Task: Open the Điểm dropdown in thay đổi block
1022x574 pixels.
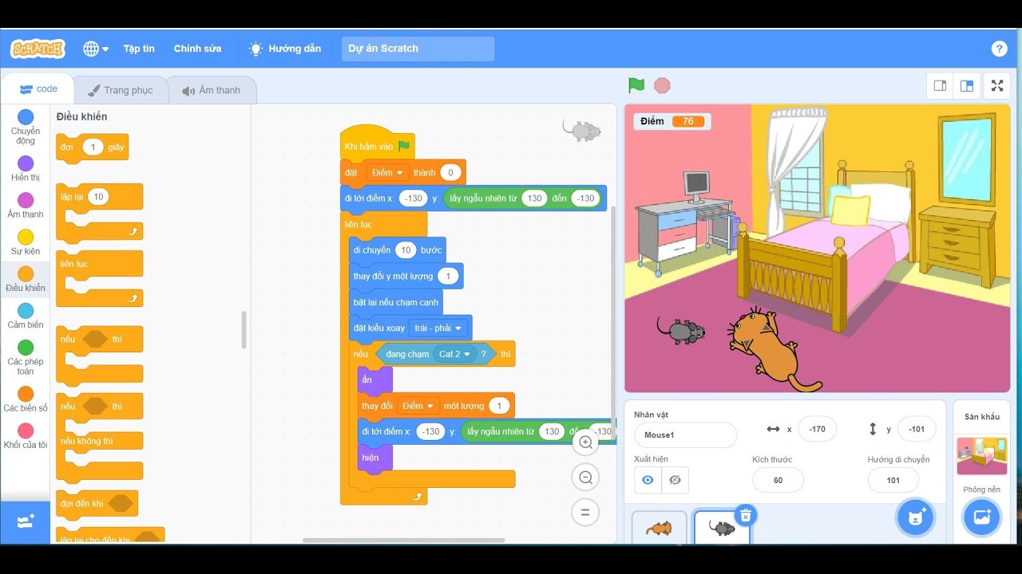Action: click(419, 406)
